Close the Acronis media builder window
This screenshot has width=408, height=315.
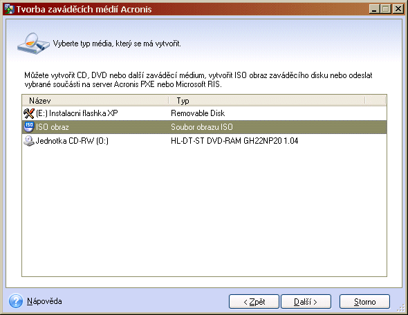click(398, 9)
